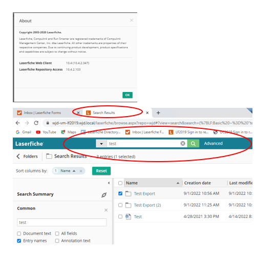Uncheck the Test Export row checkbox
Viewport: 277px width, 271px height.
click(120, 194)
